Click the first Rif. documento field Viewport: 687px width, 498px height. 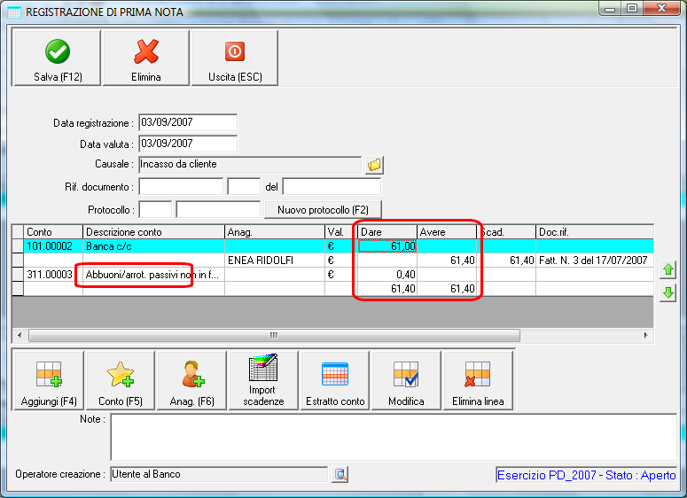point(181,187)
